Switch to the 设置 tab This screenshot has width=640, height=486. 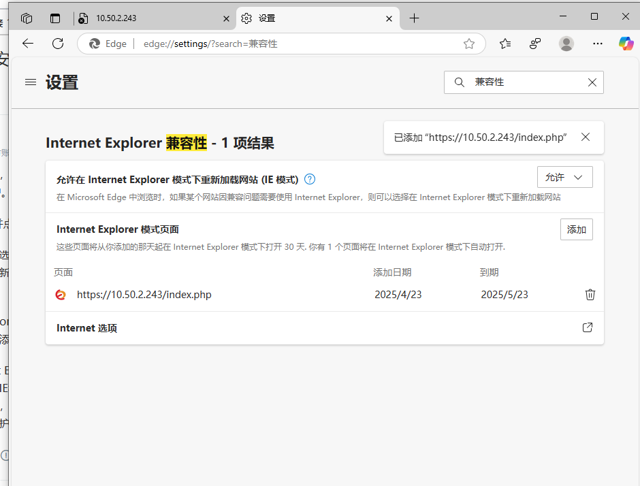click(x=317, y=18)
